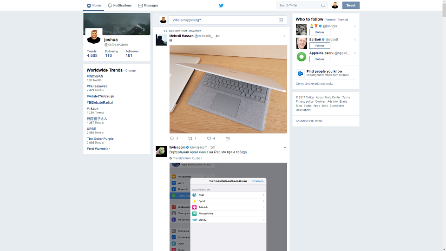Expand options chevron on Wylsacom's tweet

285,147
